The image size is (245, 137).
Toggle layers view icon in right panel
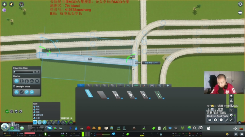231,96
